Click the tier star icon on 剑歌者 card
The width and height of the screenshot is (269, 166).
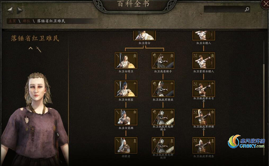pyautogui.click(x=135, y=141)
